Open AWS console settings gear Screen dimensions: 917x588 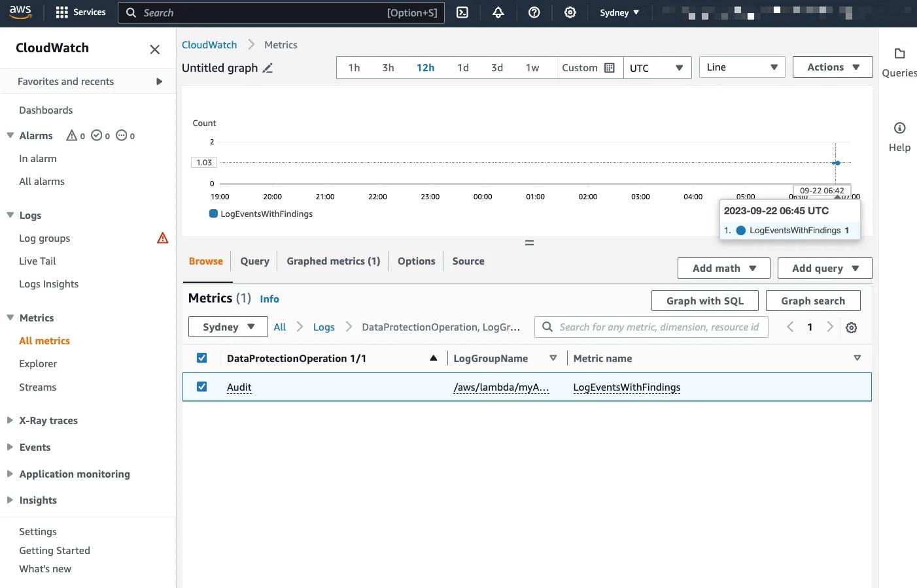[570, 12]
